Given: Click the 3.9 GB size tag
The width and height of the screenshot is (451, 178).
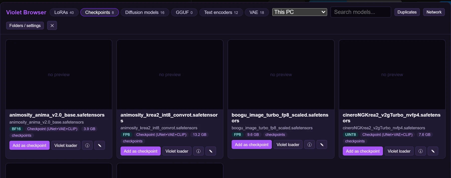Looking at the screenshot, I should 89,129.
